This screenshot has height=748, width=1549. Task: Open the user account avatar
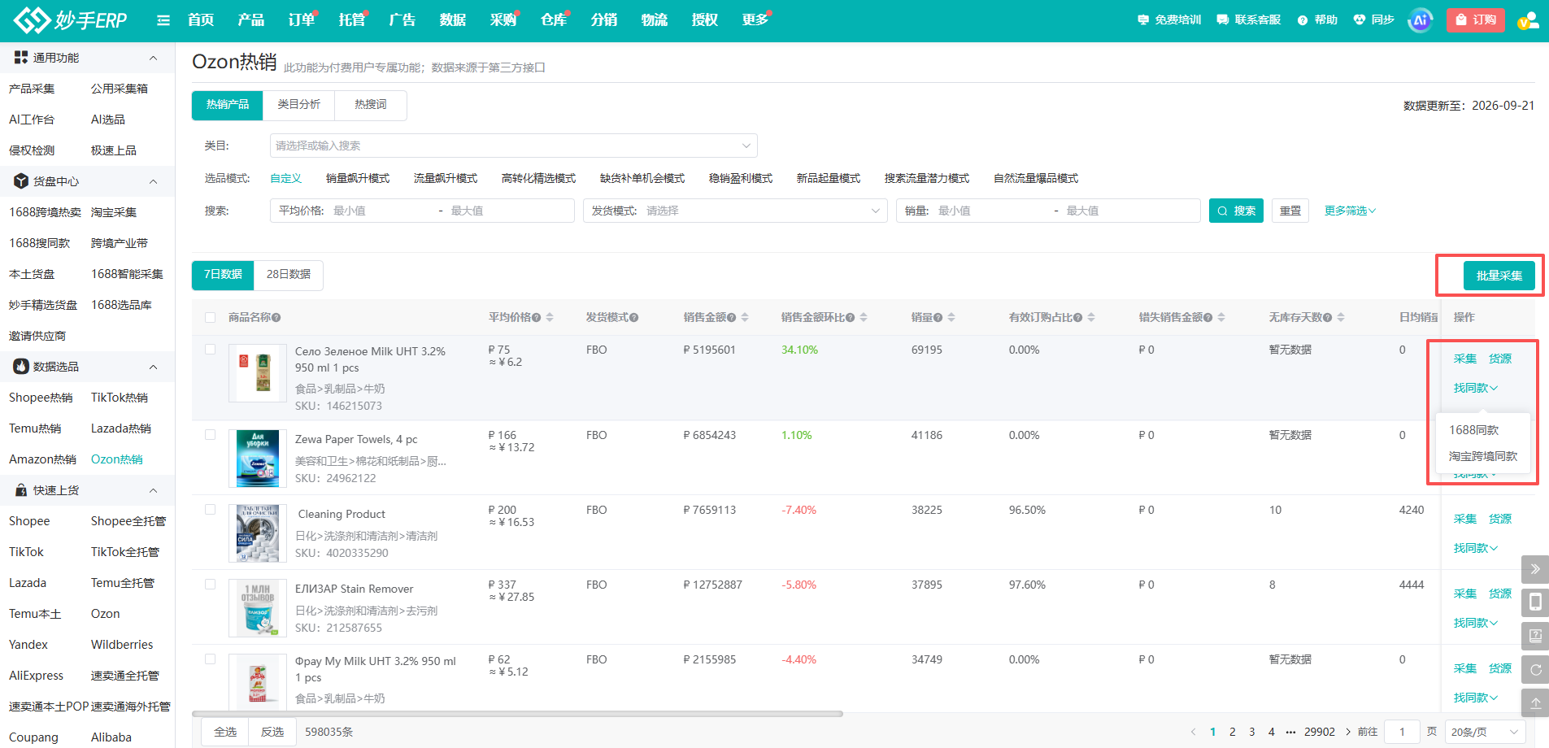(1529, 20)
